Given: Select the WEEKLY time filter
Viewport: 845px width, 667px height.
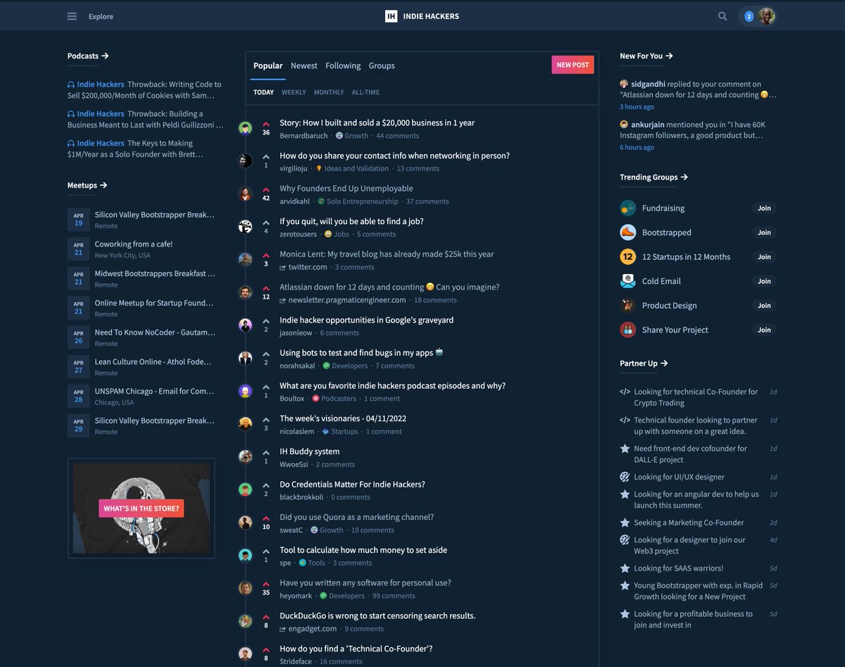Looking at the screenshot, I should [x=294, y=92].
